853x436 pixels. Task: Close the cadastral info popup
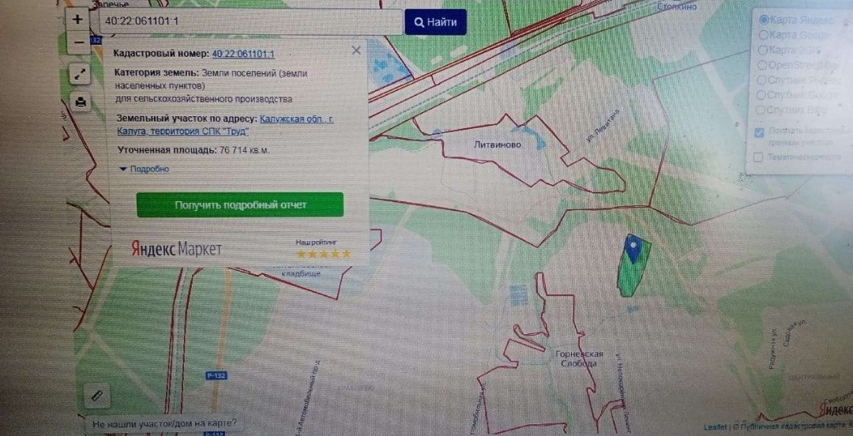(356, 51)
